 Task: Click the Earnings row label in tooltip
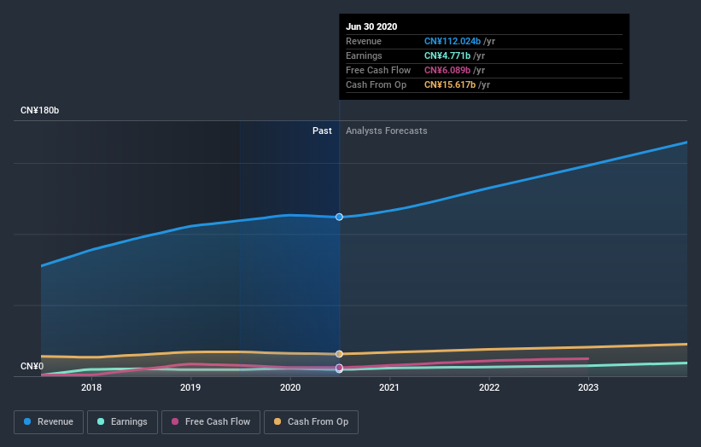364,55
